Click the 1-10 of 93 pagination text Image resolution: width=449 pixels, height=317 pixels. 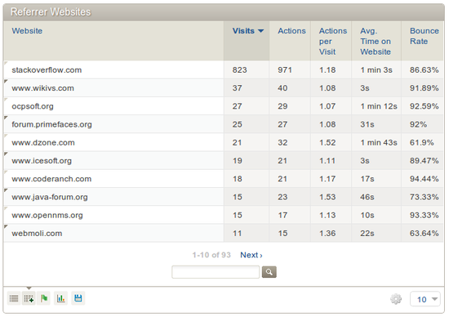click(211, 255)
